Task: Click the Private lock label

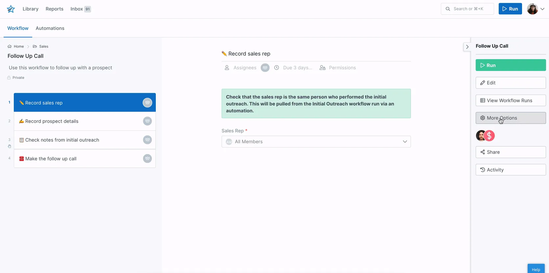Action: [16, 78]
